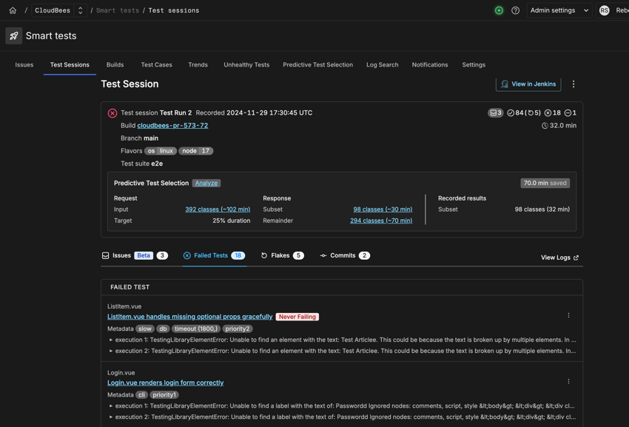Screen dimensions: 629x427
Task: Open the 98 classes subset link
Action: 383,209
